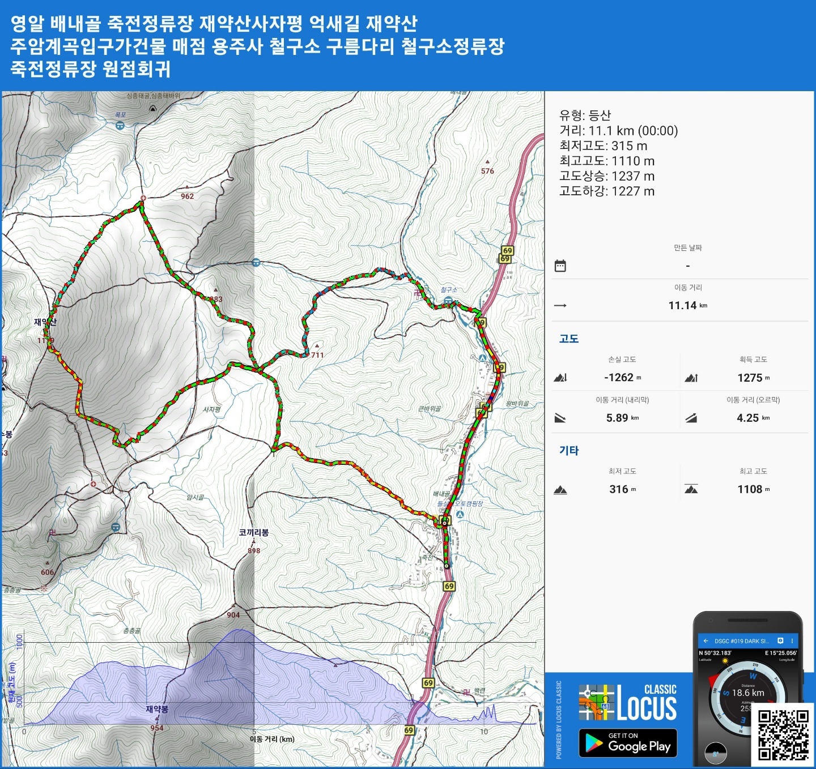
Task: Click the 1275 m 획득 고도 value
Action: pyautogui.click(x=754, y=378)
